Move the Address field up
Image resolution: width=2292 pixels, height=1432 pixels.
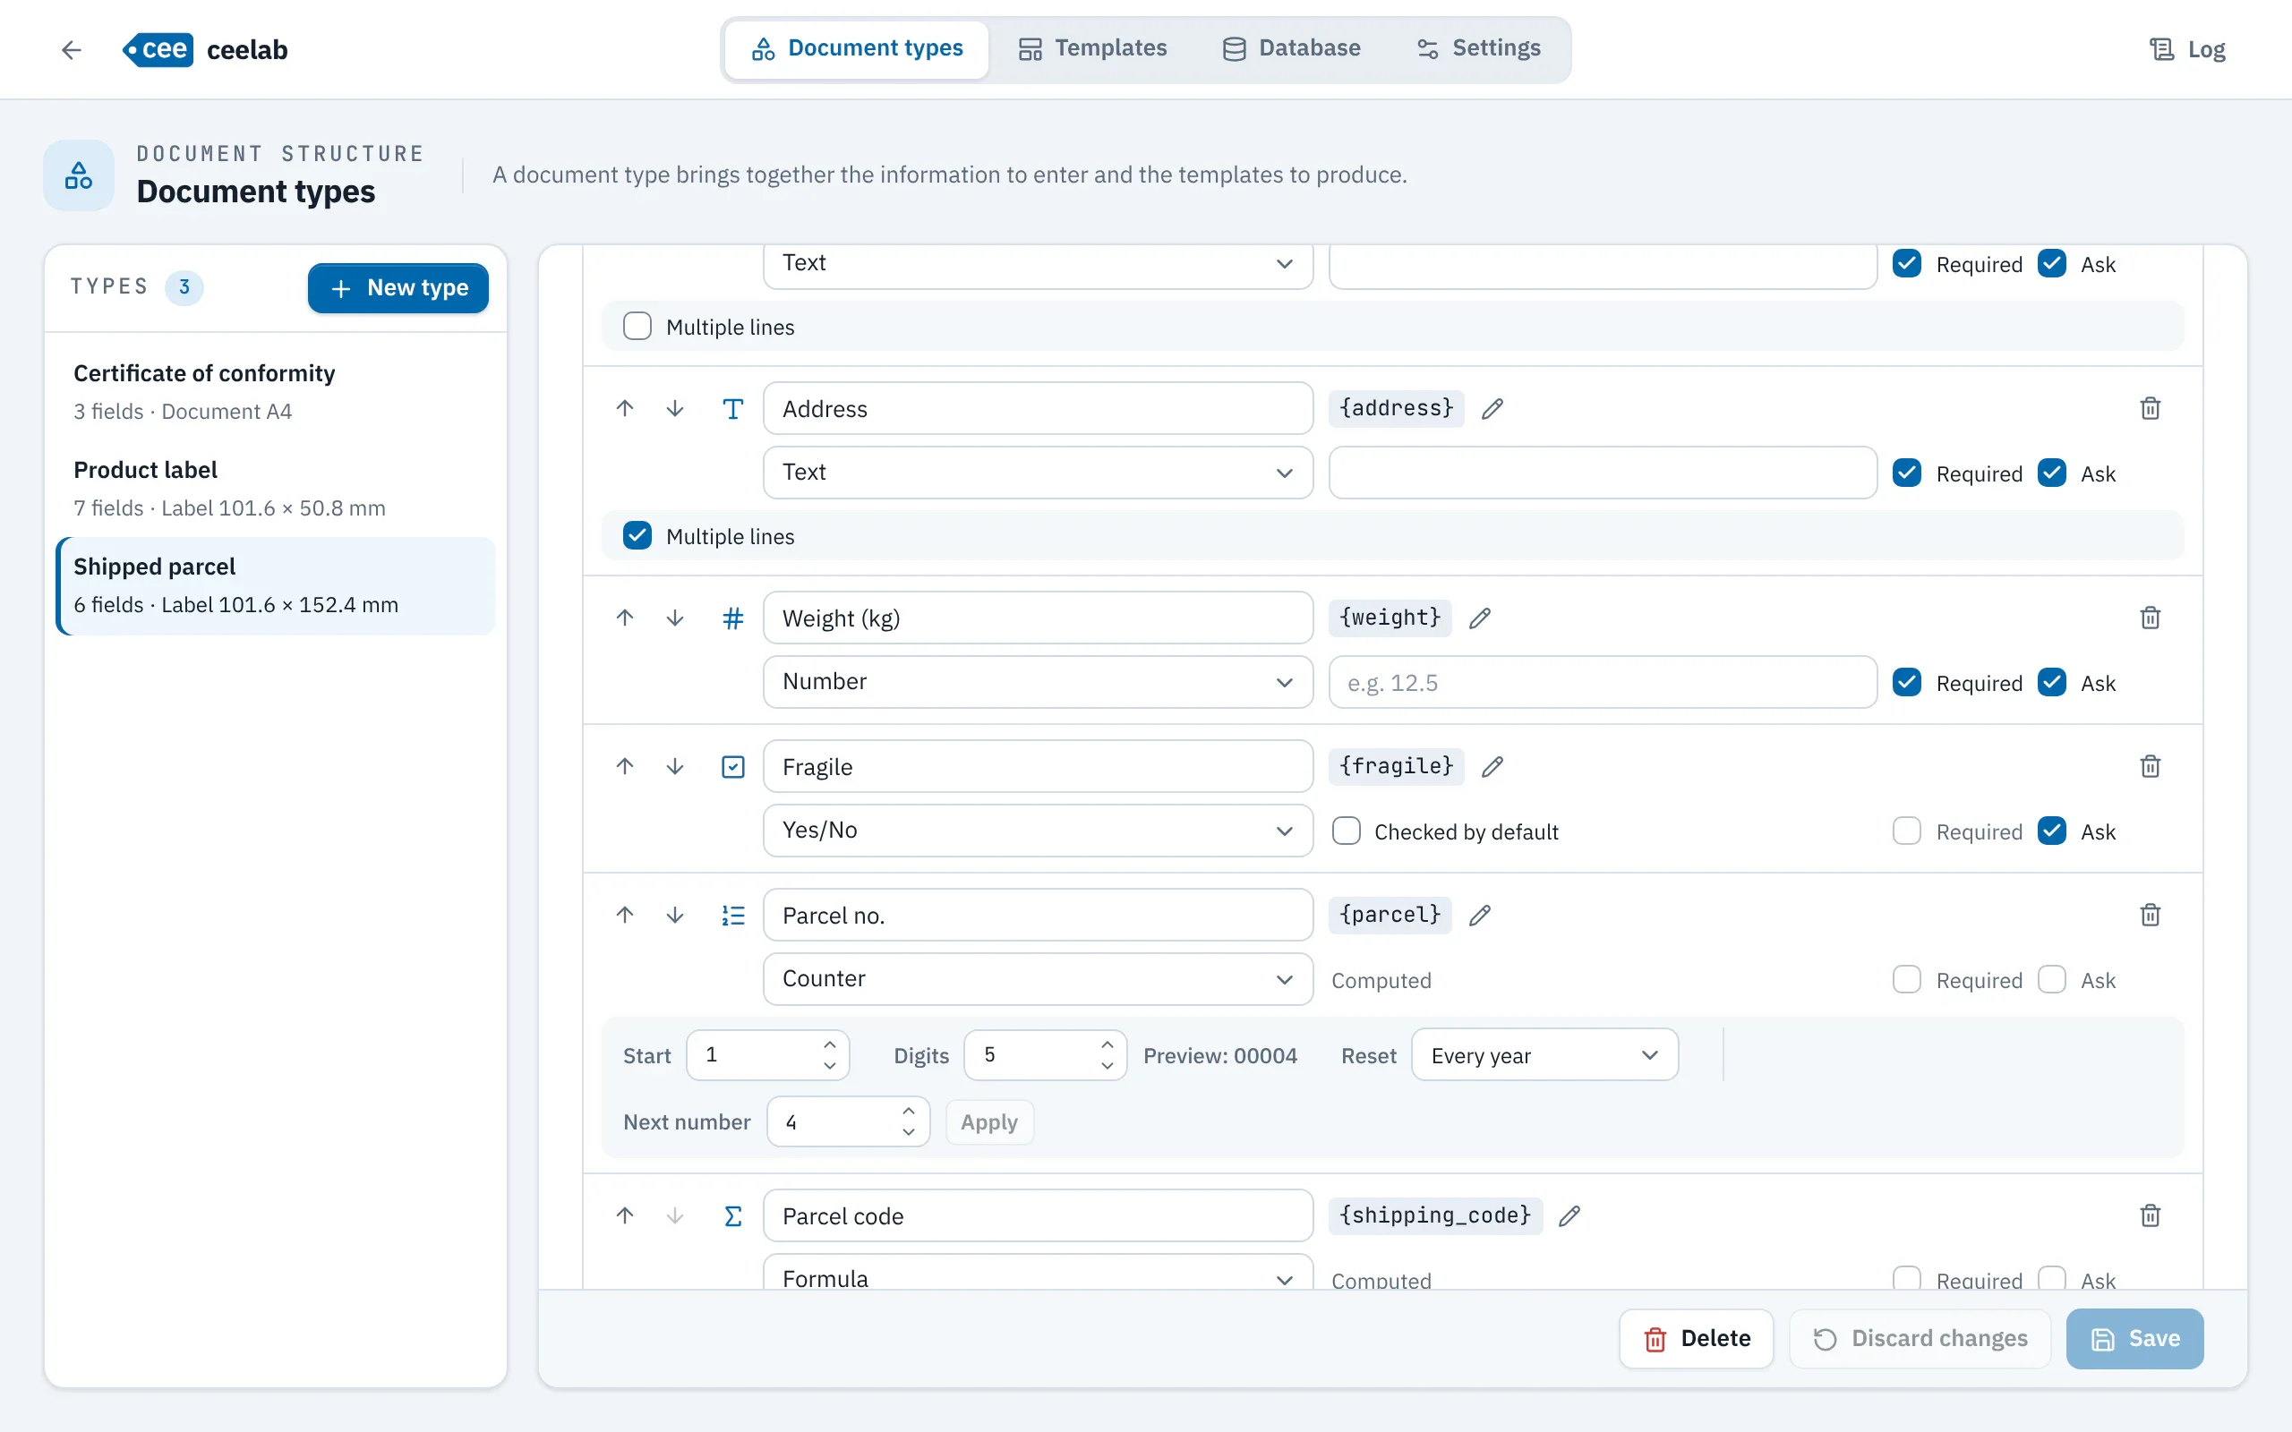pos(624,408)
